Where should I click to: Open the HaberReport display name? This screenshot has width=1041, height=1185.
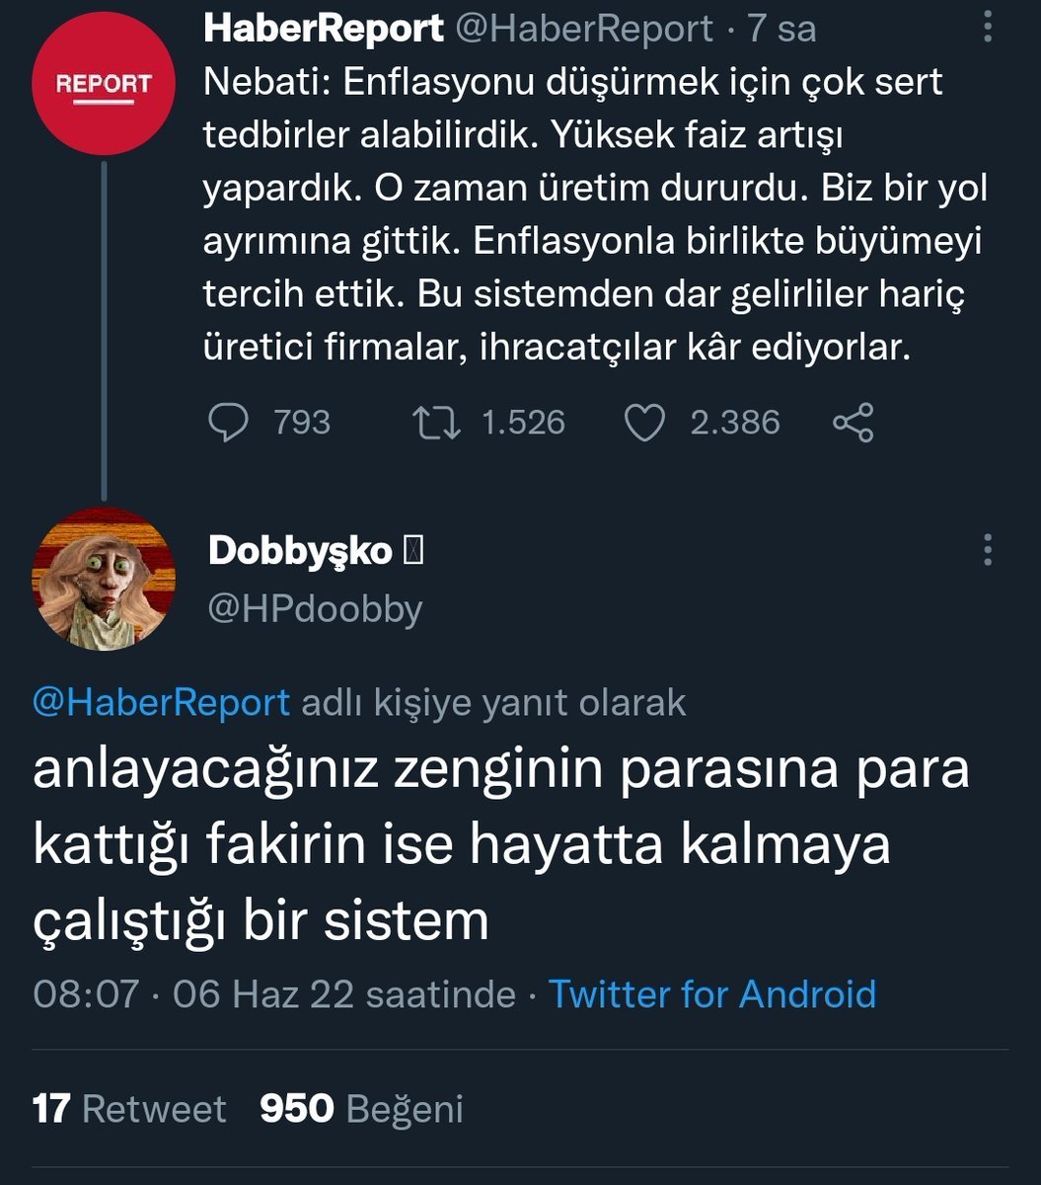pos(324,29)
